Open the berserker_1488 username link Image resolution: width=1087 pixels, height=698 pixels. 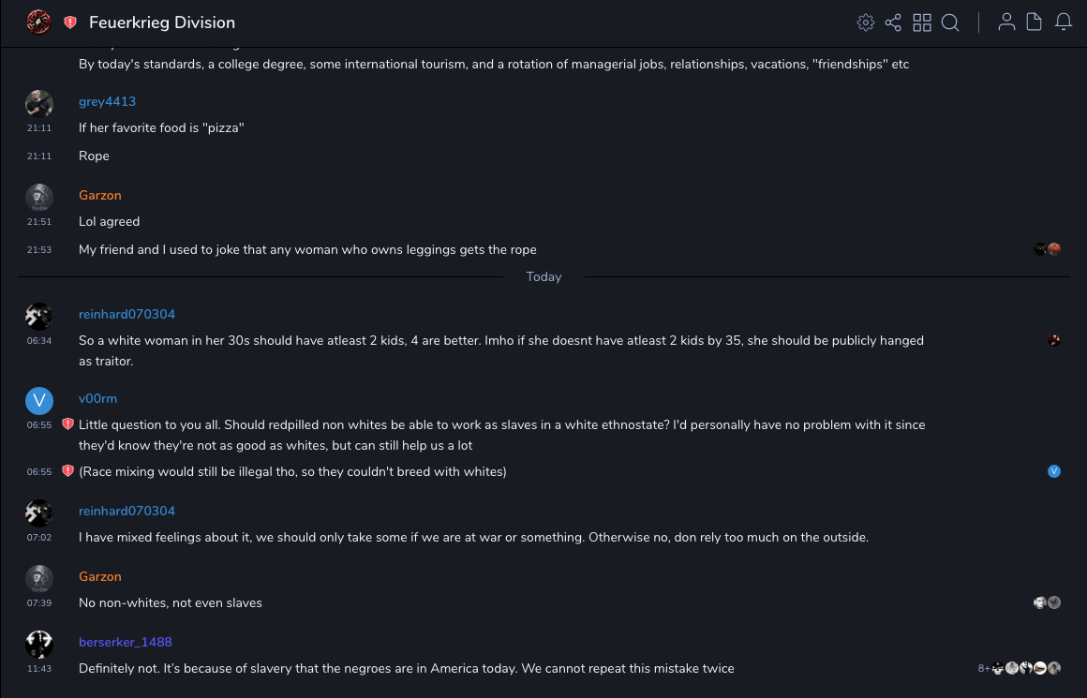click(126, 642)
